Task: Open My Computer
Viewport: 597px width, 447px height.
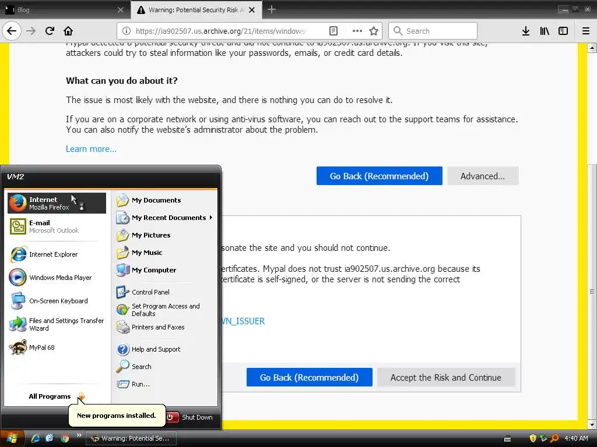Action: 165,270
